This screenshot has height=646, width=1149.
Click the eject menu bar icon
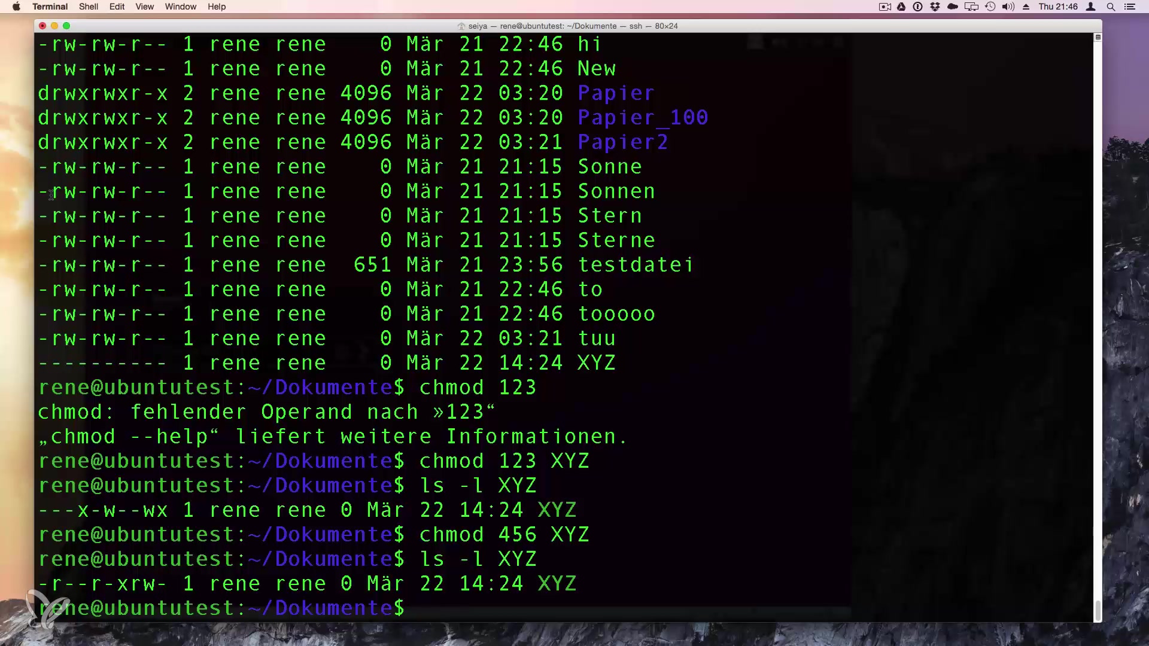(x=1026, y=7)
